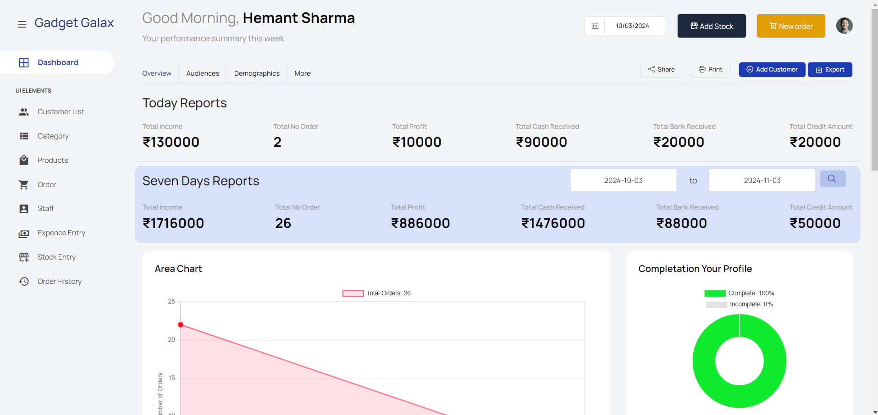Open Order History in sidebar

[x=60, y=282]
